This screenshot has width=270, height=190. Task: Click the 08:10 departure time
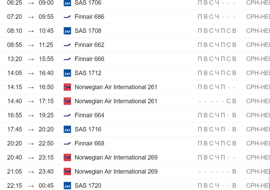pos(14,31)
